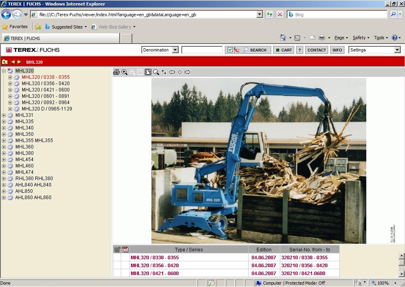Zoom out with the greyed magnifier icon
405x287 pixels.
pos(132,72)
